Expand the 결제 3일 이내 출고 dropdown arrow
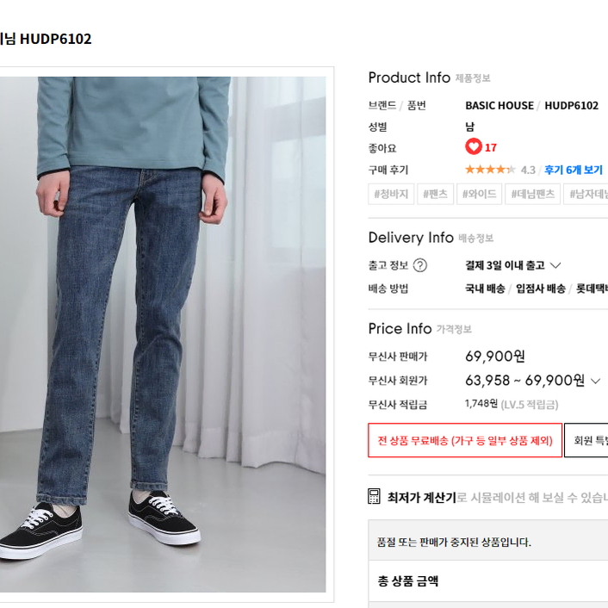 pyautogui.click(x=555, y=265)
